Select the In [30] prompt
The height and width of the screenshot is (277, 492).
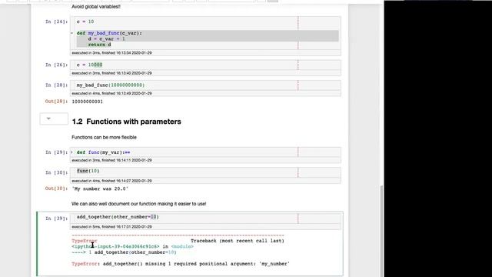pyautogui.click(x=56, y=172)
